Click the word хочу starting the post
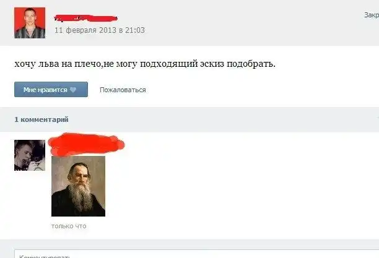 pyautogui.click(x=25, y=64)
